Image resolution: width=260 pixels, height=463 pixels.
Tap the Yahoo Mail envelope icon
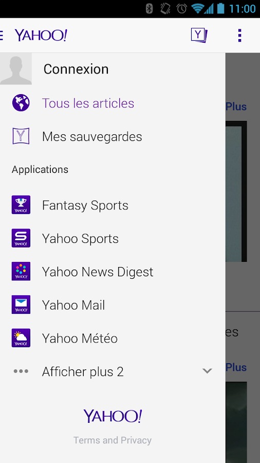(x=21, y=305)
